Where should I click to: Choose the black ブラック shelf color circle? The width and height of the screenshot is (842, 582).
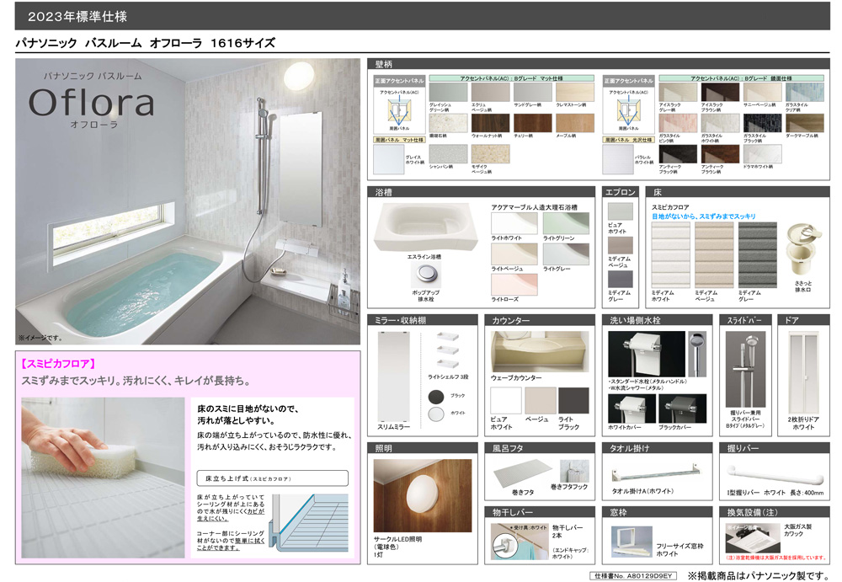point(436,397)
